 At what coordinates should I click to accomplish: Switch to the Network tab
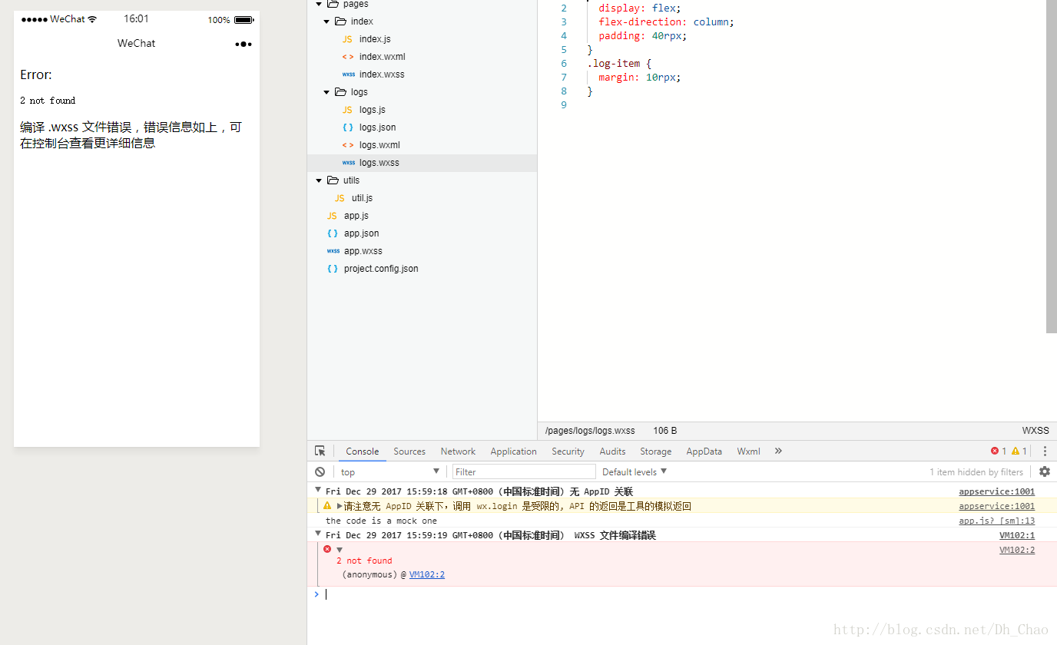click(x=458, y=451)
